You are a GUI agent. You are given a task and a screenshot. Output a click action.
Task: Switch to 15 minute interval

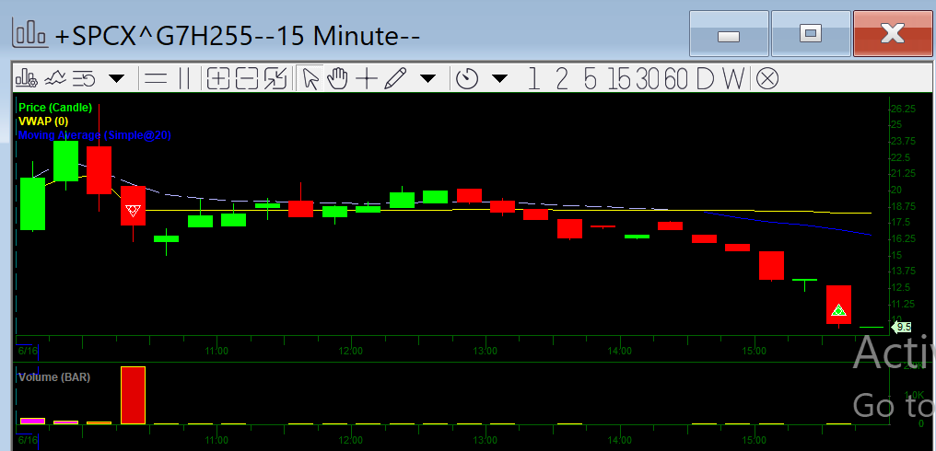point(620,78)
